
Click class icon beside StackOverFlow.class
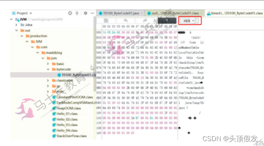[x=54, y=136]
